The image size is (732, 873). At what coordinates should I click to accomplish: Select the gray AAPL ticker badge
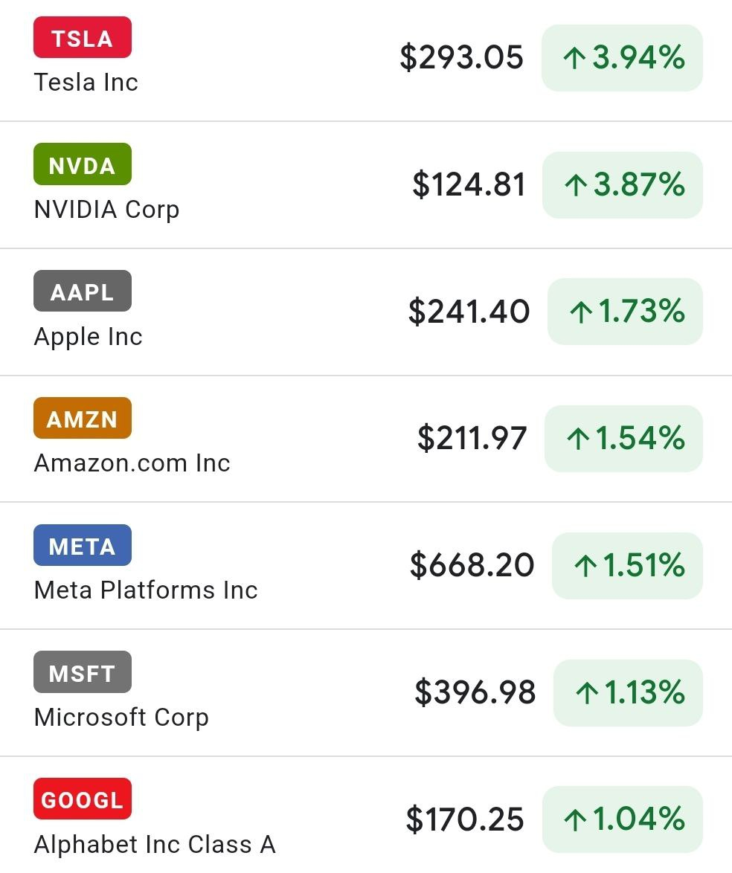pos(83,291)
